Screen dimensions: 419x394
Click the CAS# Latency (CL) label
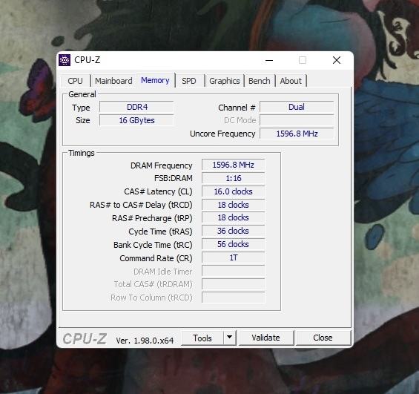click(x=158, y=192)
